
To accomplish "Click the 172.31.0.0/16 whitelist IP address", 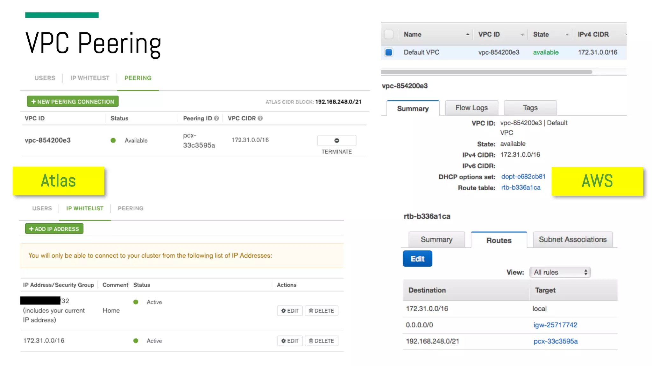I will click(44, 341).
